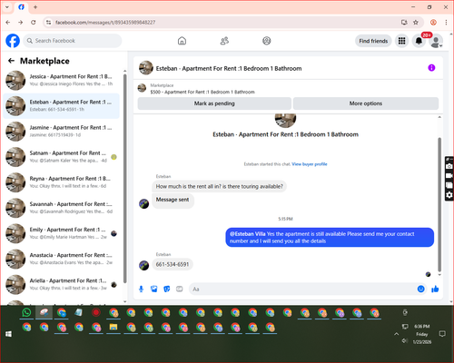Click the address bar URL

105,23
